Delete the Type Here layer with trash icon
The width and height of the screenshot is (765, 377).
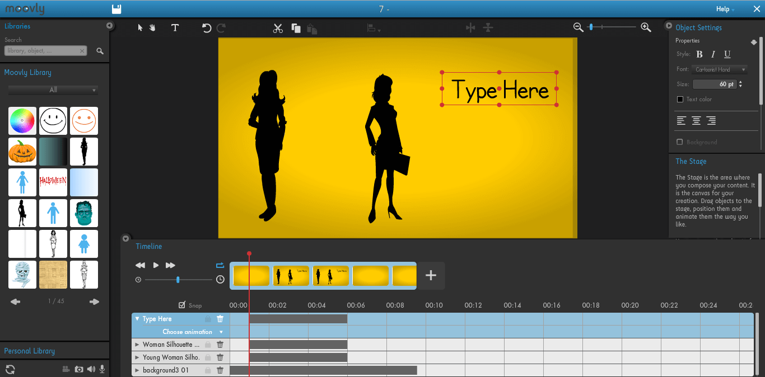click(x=220, y=319)
